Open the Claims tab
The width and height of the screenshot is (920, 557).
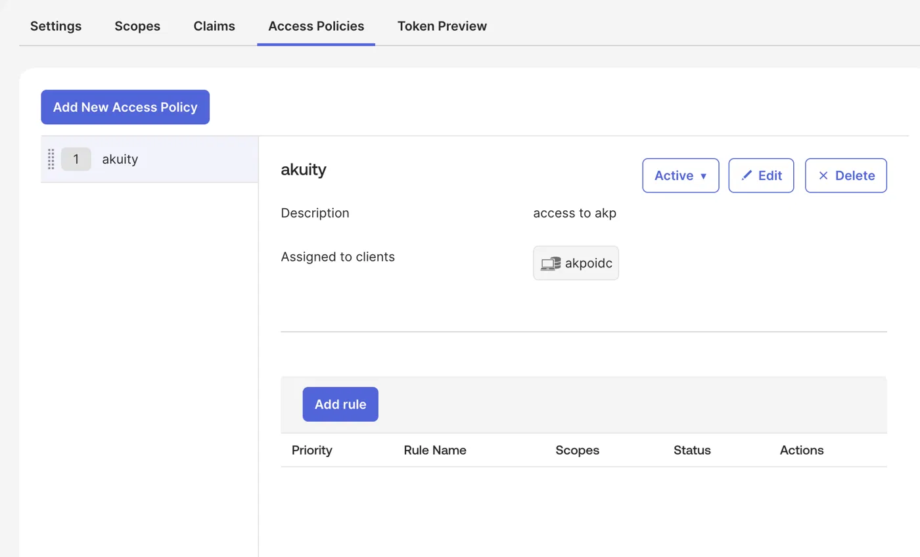pyautogui.click(x=214, y=26)
